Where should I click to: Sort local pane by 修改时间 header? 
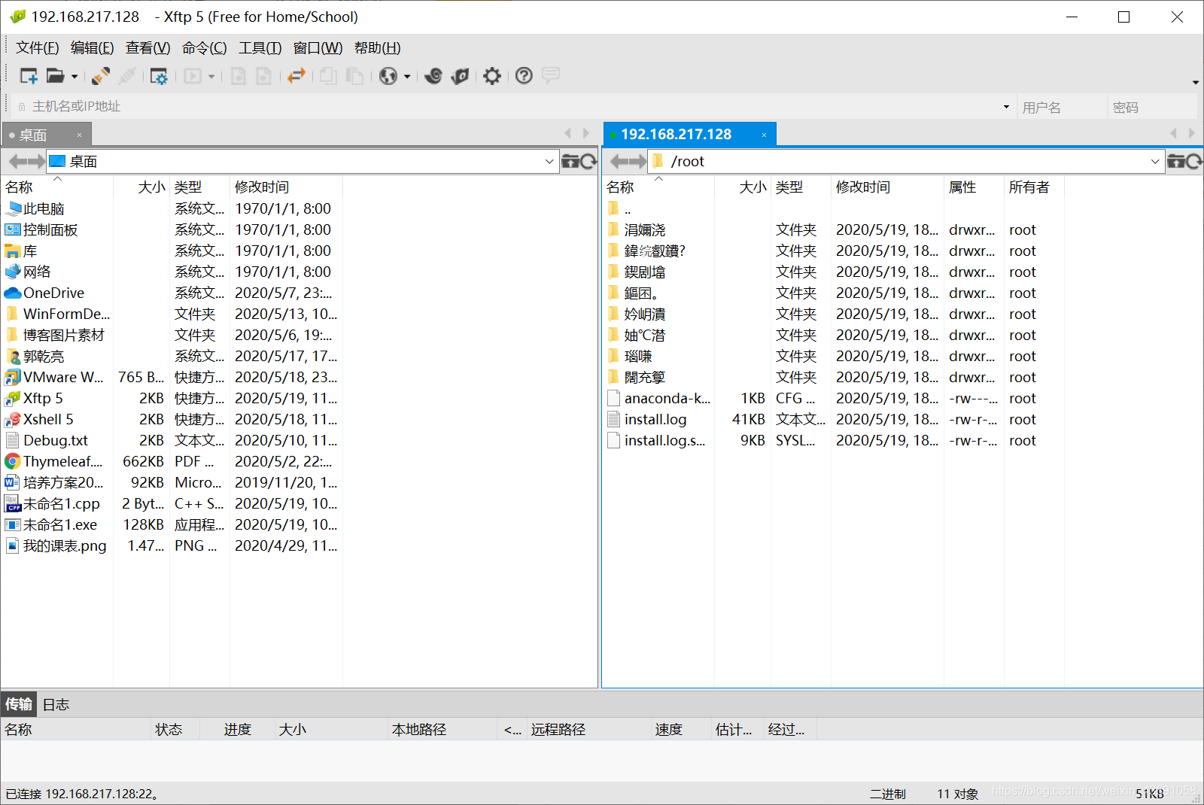pyautogui.click(x=286, y=187)
